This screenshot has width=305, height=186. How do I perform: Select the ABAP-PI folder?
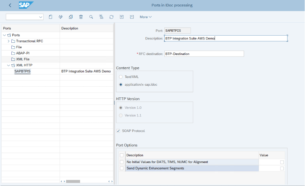[x=23, y=53]
